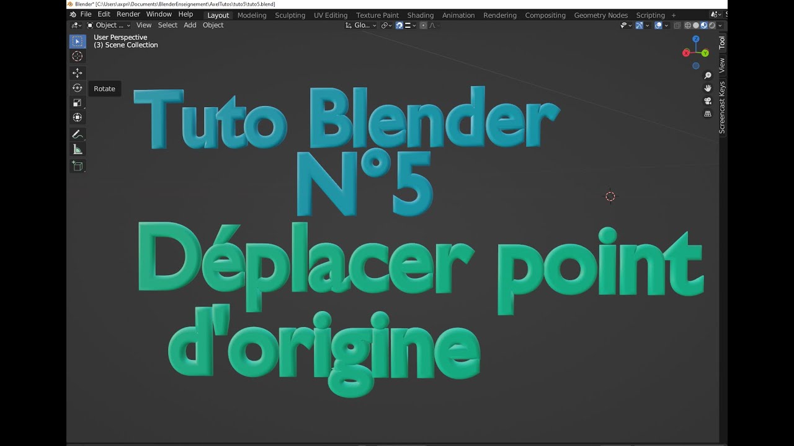Image resolution: width=794 pixels, height=446 pixels.
Task: Toggle viewport overlays
Action: [x=659, y=25]
